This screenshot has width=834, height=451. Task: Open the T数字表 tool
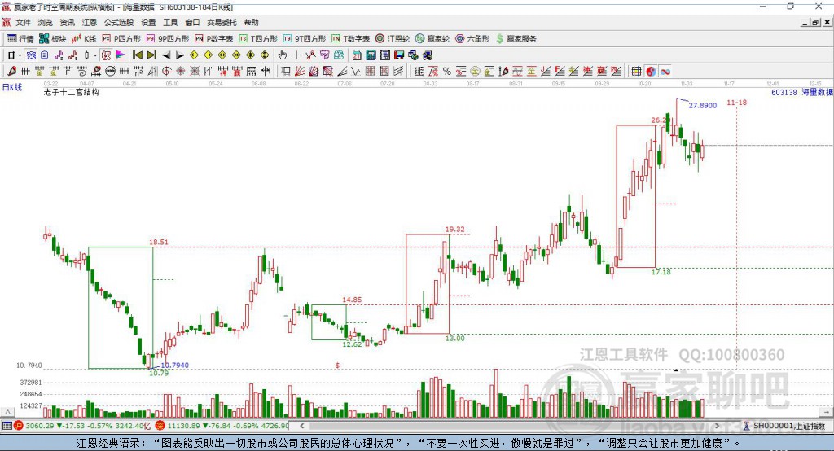(350, 39)
